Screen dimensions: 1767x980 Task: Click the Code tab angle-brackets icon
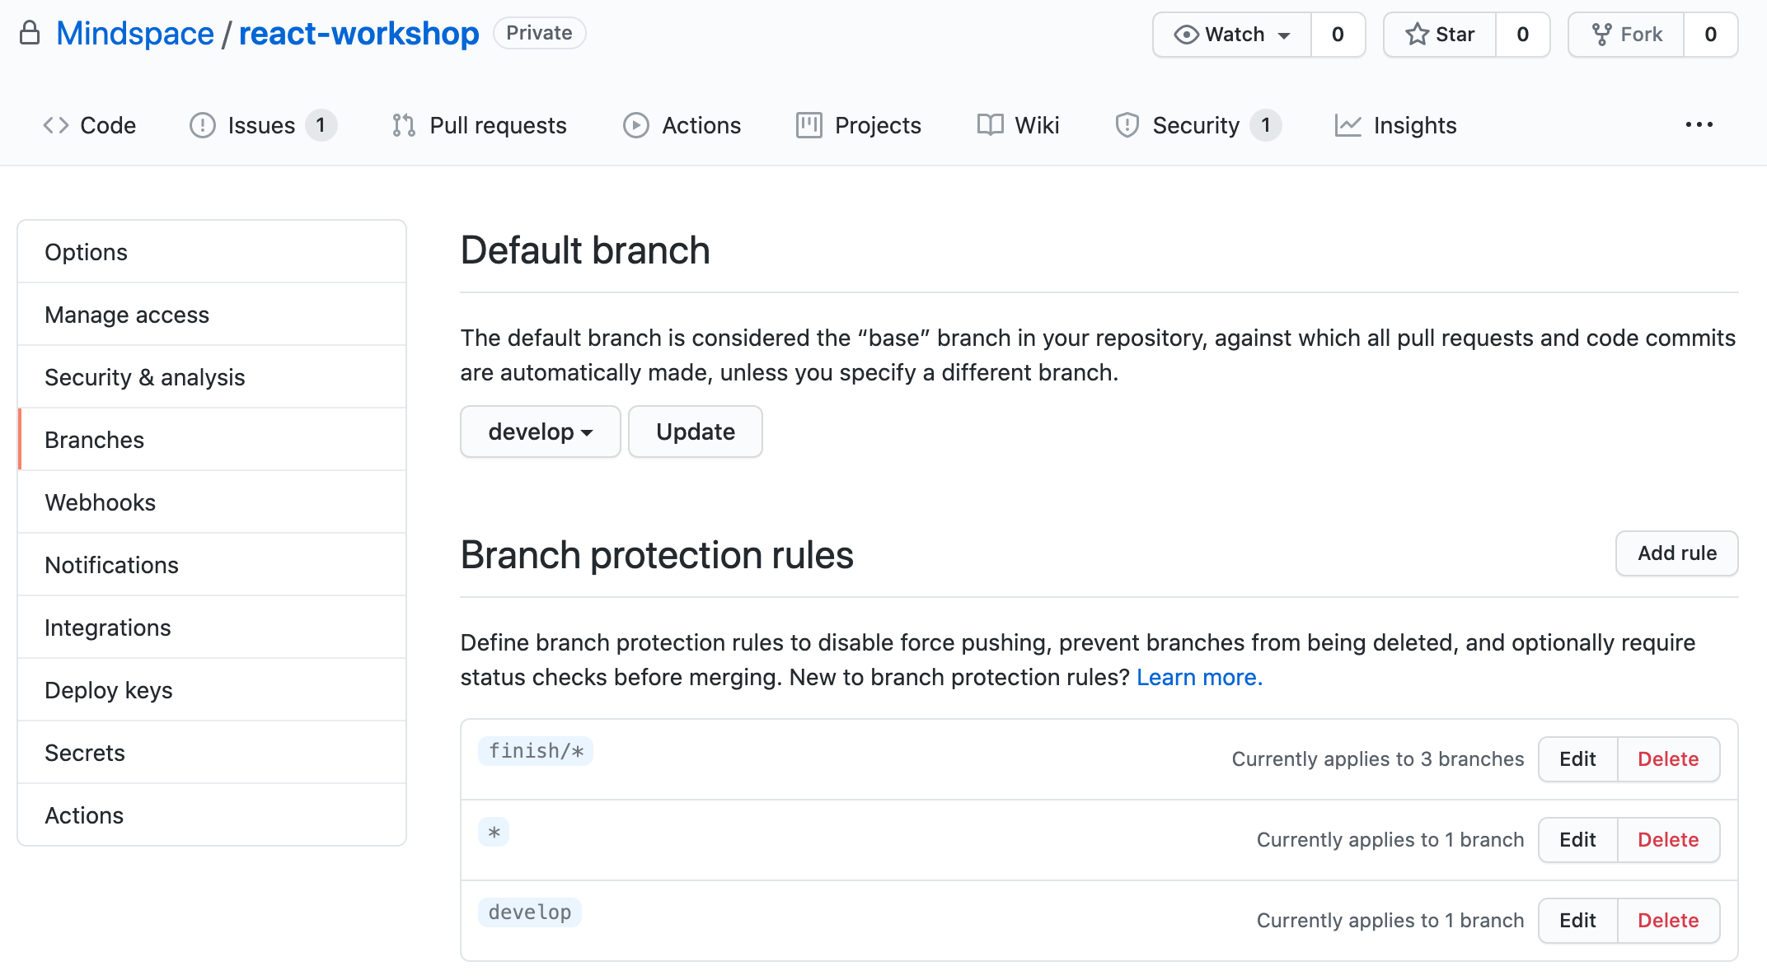55,125
